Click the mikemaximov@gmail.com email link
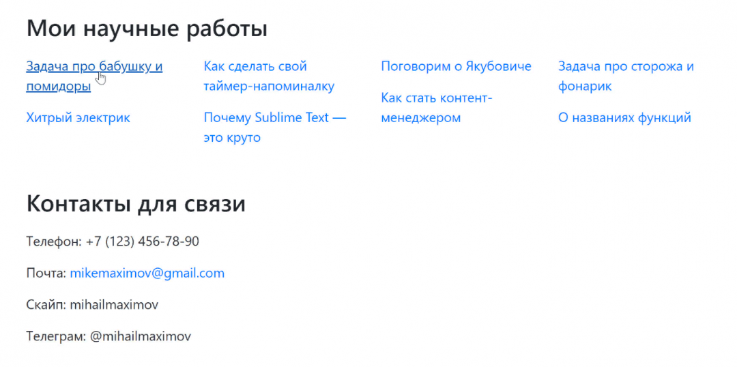Screen dimensions: 737x367 [x=147, y=274]
